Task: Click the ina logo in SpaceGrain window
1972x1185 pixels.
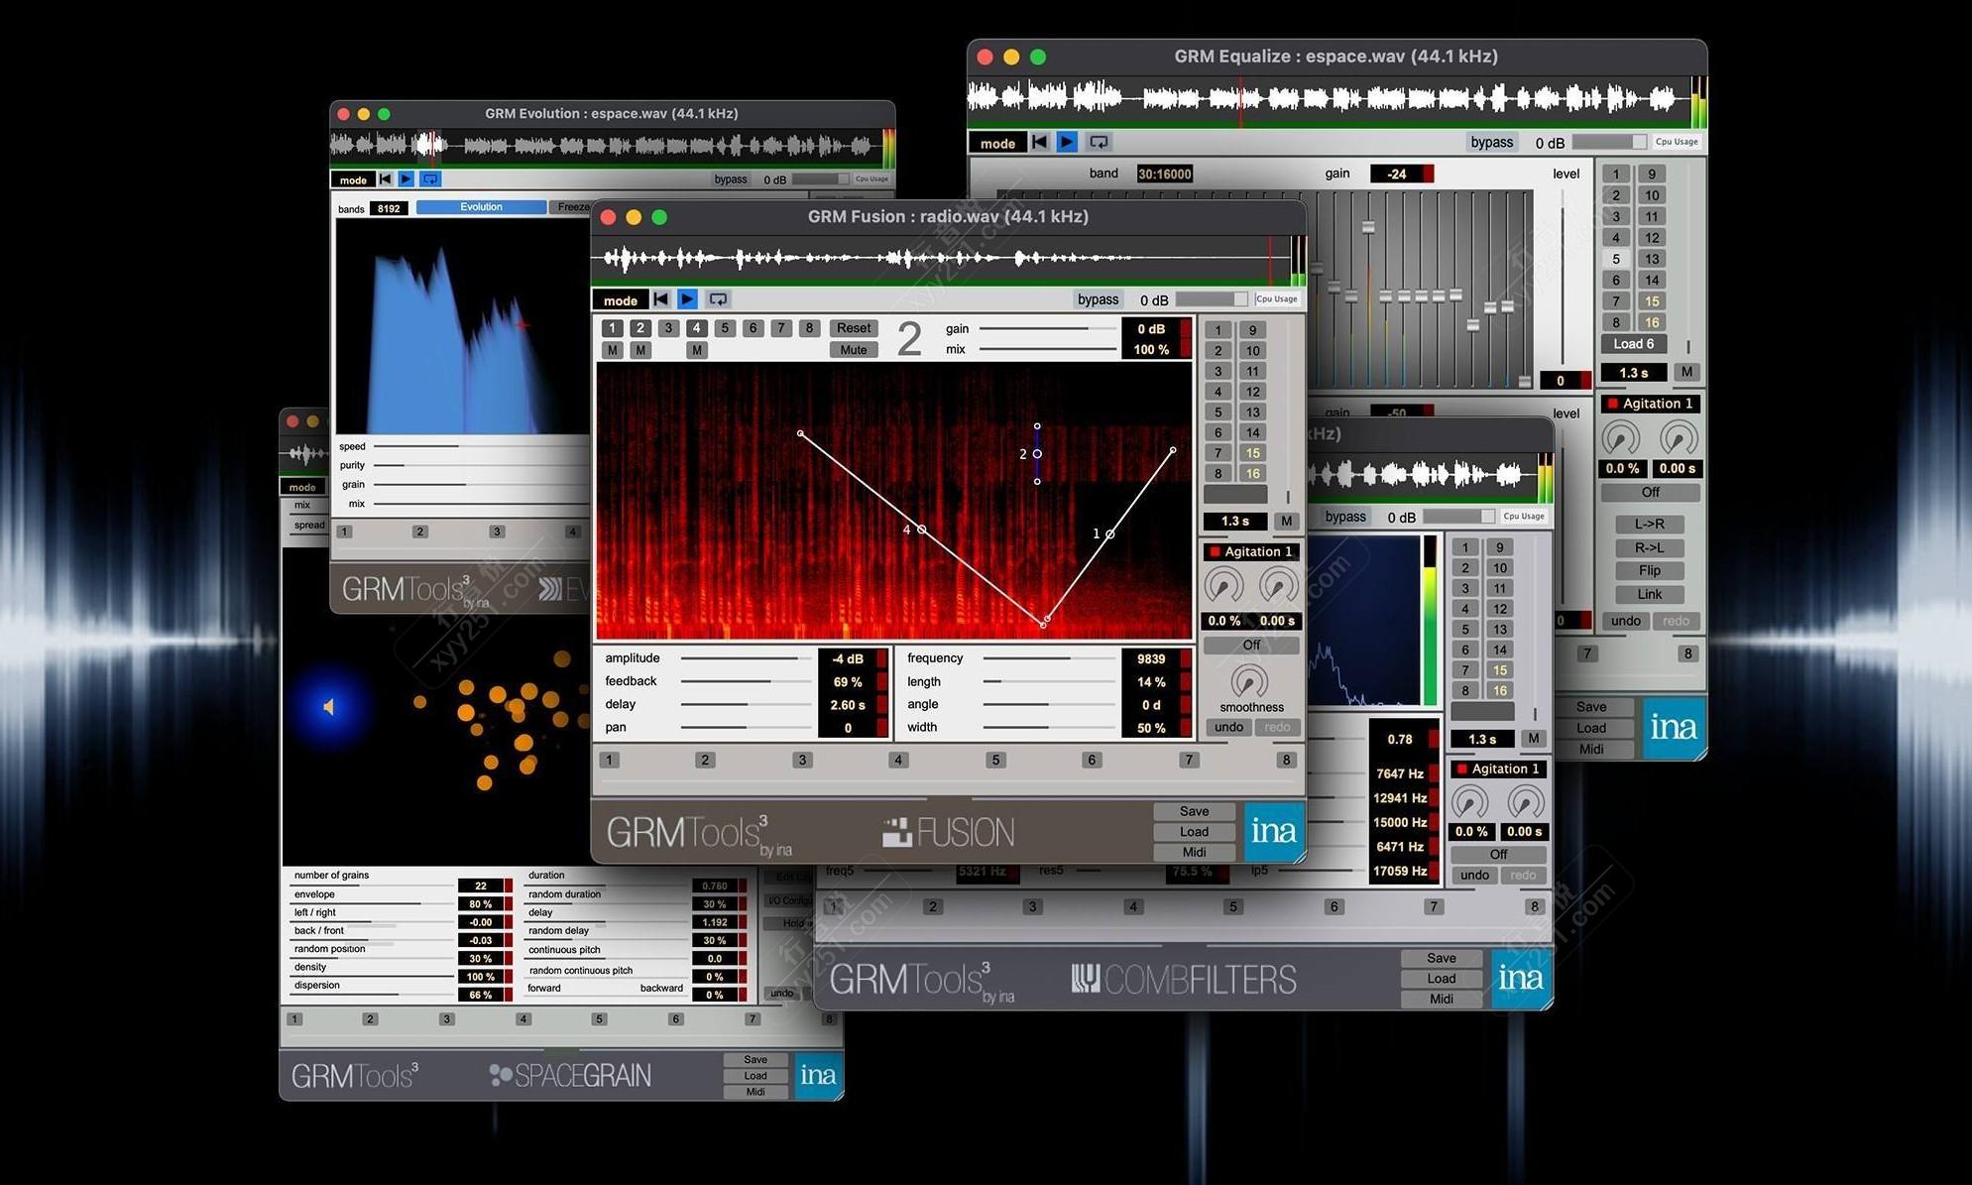Action: pos(818,1075)
